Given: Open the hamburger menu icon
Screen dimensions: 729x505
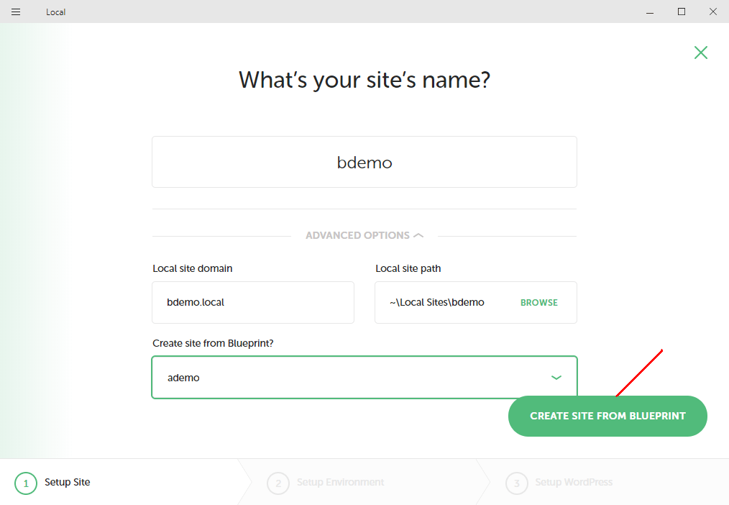Looking at the screenshot, I should click(16, 12).
